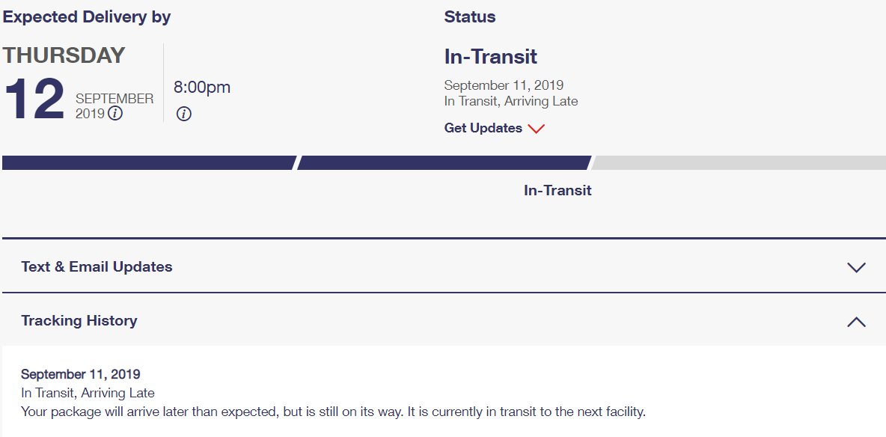Viewport: 886px width, 437px height.
Task: Click the package will arrive later message
Action: tap(333, 412)
